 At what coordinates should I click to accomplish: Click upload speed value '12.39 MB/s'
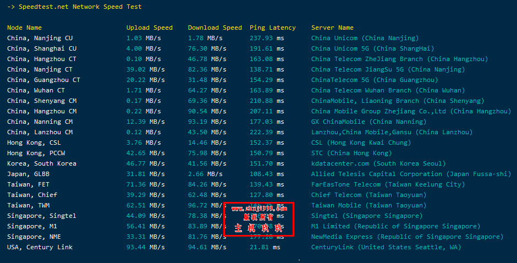point(146,122)
